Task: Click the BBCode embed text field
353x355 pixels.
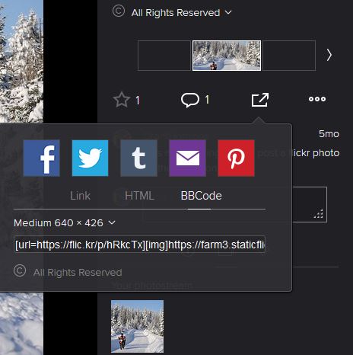Action: click(x=139, y=245)
